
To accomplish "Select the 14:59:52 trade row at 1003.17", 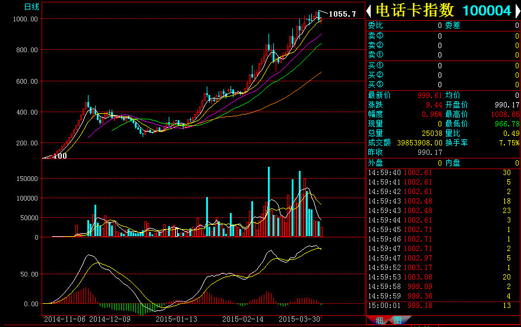I will (x=443, y=268).
